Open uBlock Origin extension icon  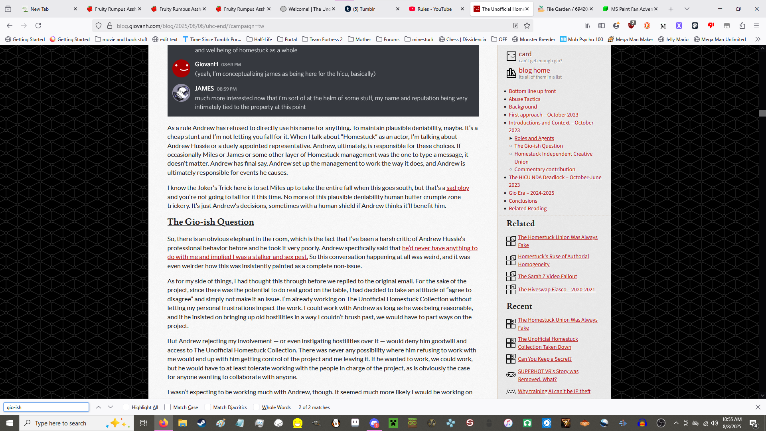click(x=631, y=26)
